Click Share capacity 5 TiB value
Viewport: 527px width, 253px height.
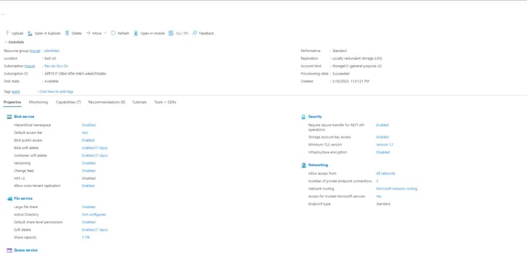tap(86, 238)
